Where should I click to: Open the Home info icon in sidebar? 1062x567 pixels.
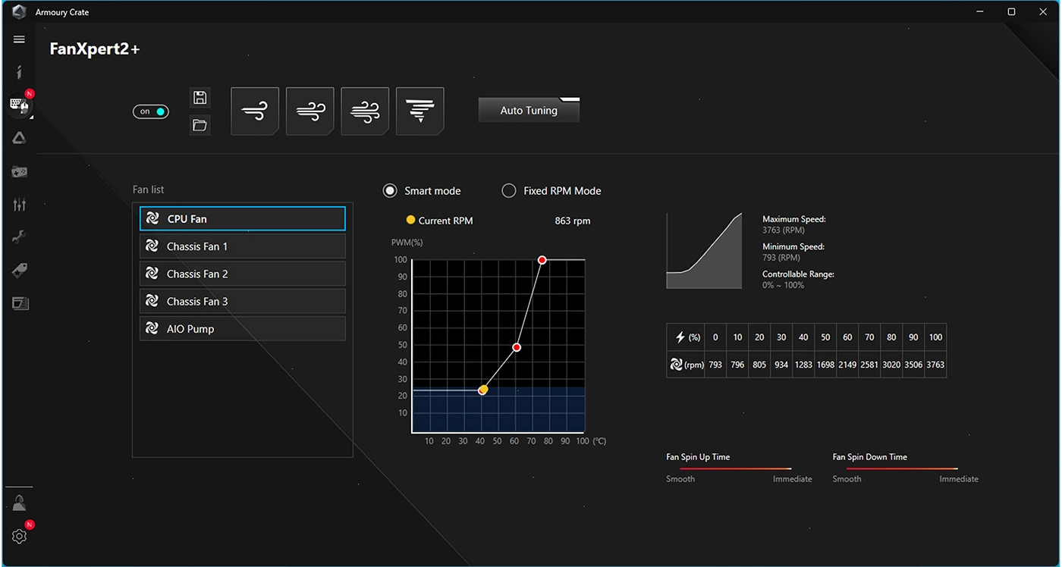(x=19, y=72)
